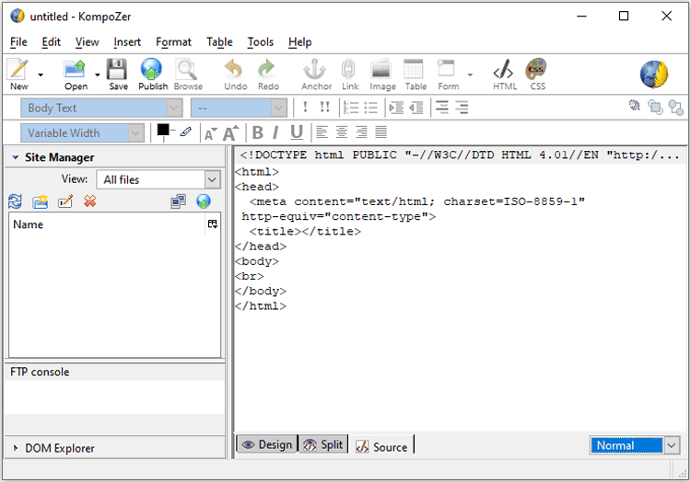Click the black text color swatch
This screenshot has height=482, width=691.
click(163, 130)
